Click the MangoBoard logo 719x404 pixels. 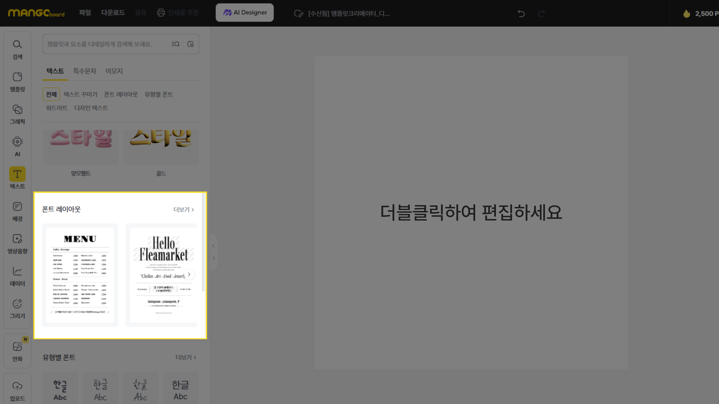coord(36,13)
